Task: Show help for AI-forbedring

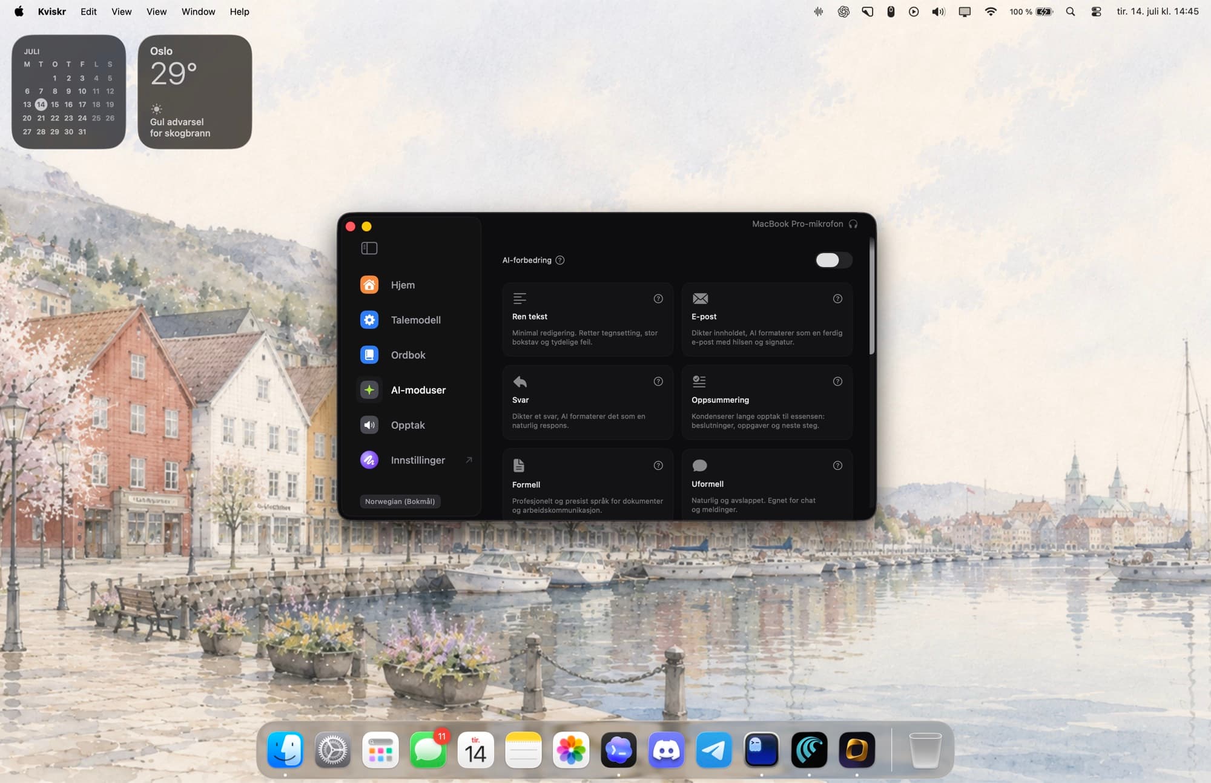Action: [560, 260]
